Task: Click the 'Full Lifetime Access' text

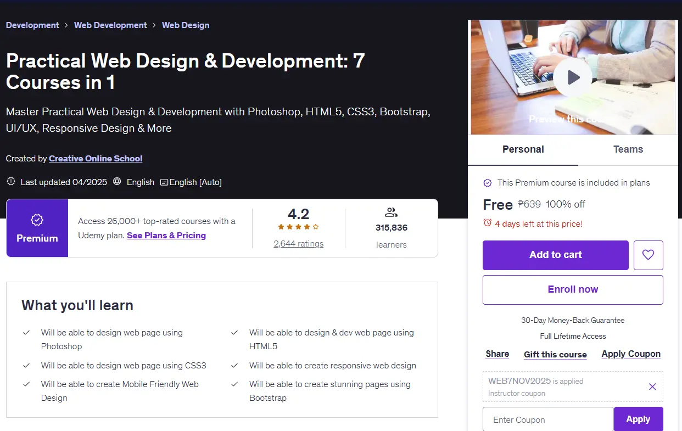Action: coord(573,336)
